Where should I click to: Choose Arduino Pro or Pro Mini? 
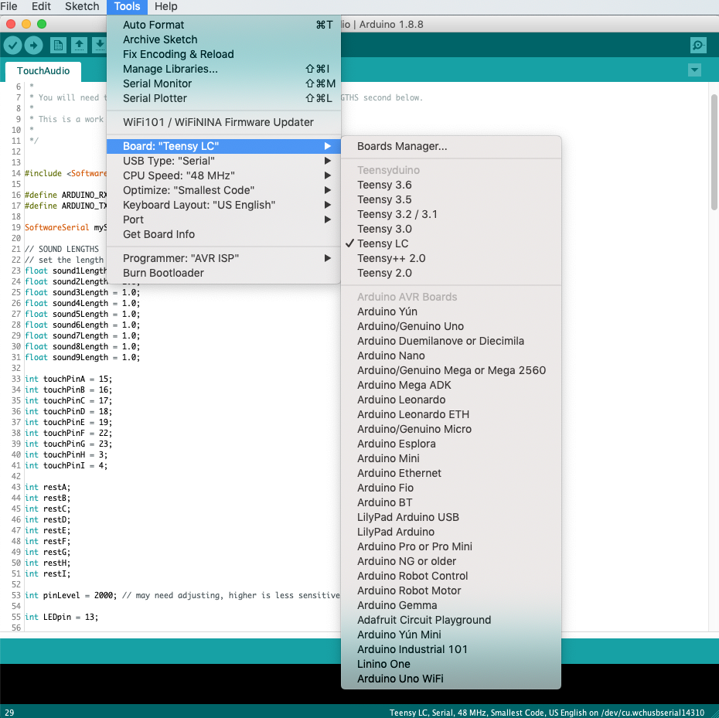[x=452, y=546]
